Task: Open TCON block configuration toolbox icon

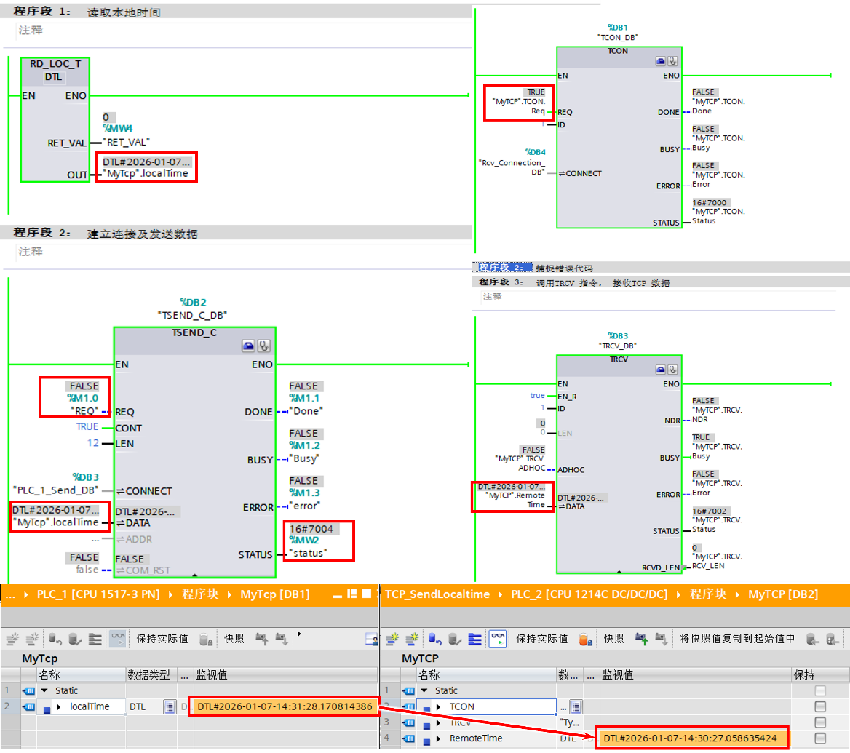Action: (x=661, y=62)
